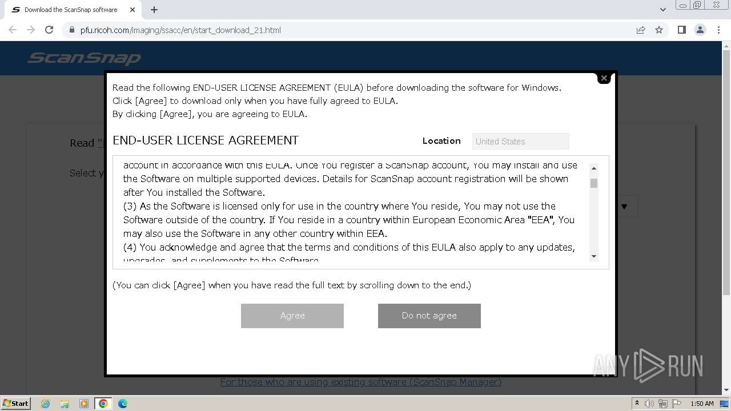Click the Do not agree button
This screenshot has width=731, height=411.
[429, 316]
